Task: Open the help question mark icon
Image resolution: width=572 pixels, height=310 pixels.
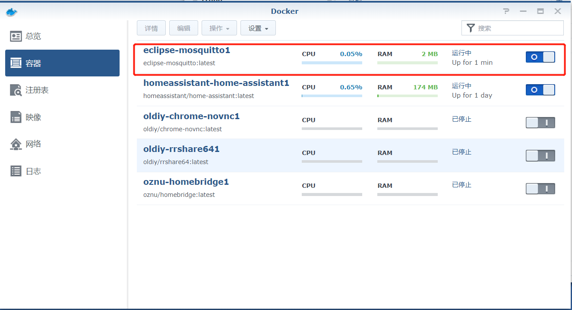Action: point(506,11)
